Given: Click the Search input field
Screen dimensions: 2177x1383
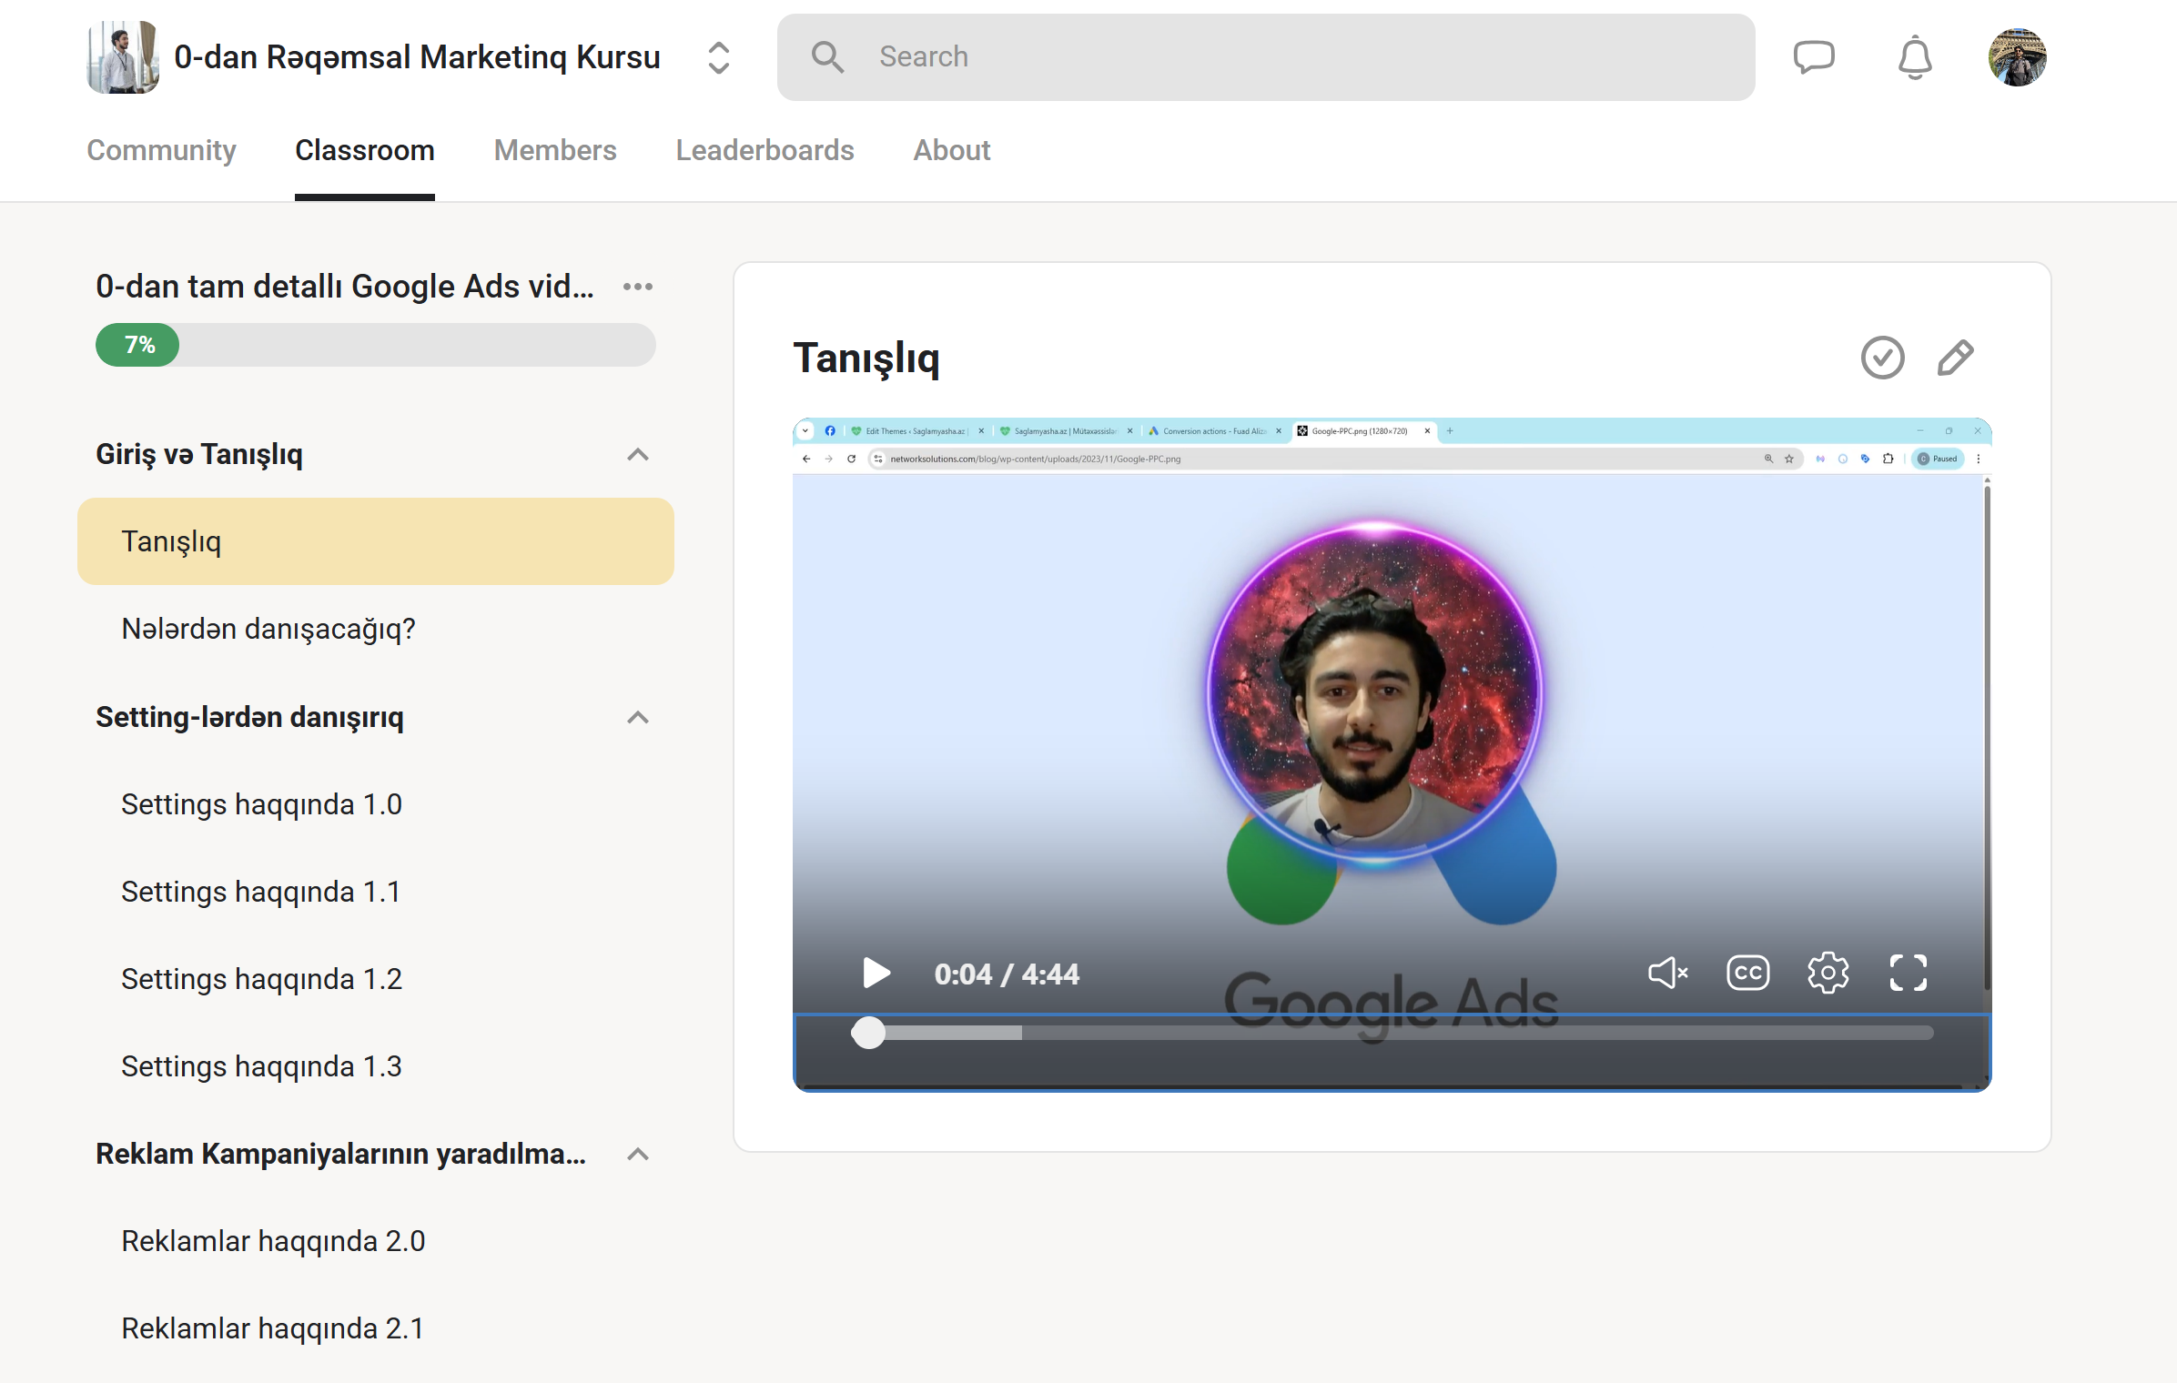Looking at the screenshot, I should [x=1265, y=57].
